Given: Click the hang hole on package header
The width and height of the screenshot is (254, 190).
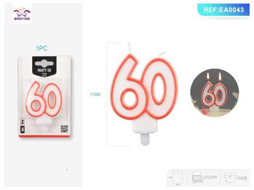Looking at the screenshot, I should [44, 63].
